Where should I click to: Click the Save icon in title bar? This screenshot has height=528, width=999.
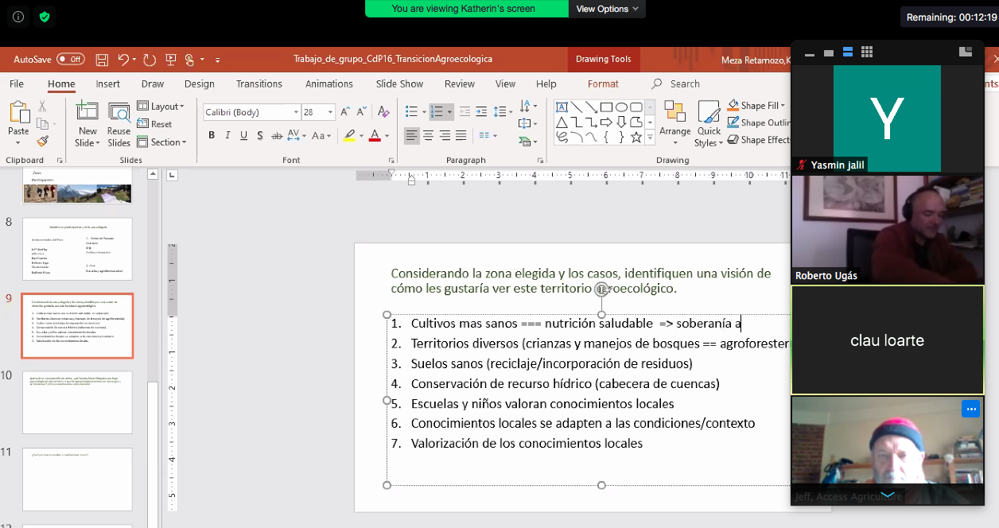click(102, 60)
